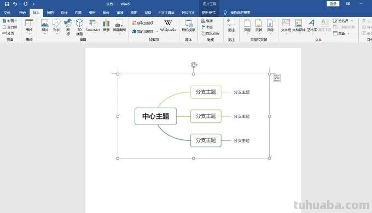Click the Save icon in the title bar
The width and height of the screenshot is (372, 213).
[7, 4]
